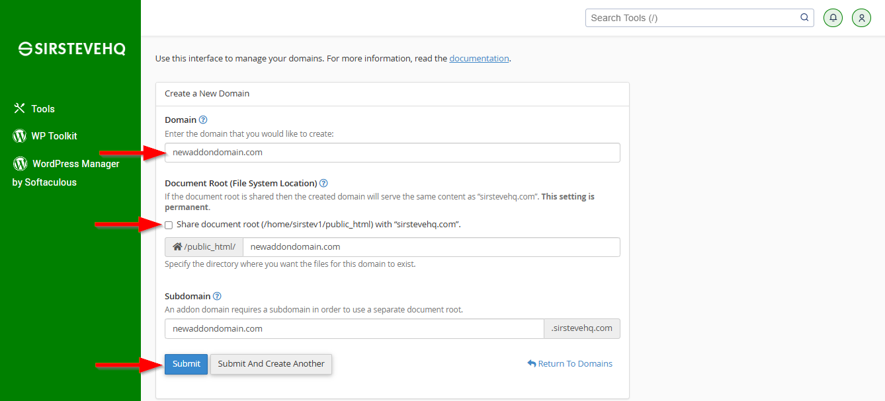Viewport: 885px width, 401px height.
Task: Click the WP Toolkit WordPress icon
Action: [x=20, y=136]
